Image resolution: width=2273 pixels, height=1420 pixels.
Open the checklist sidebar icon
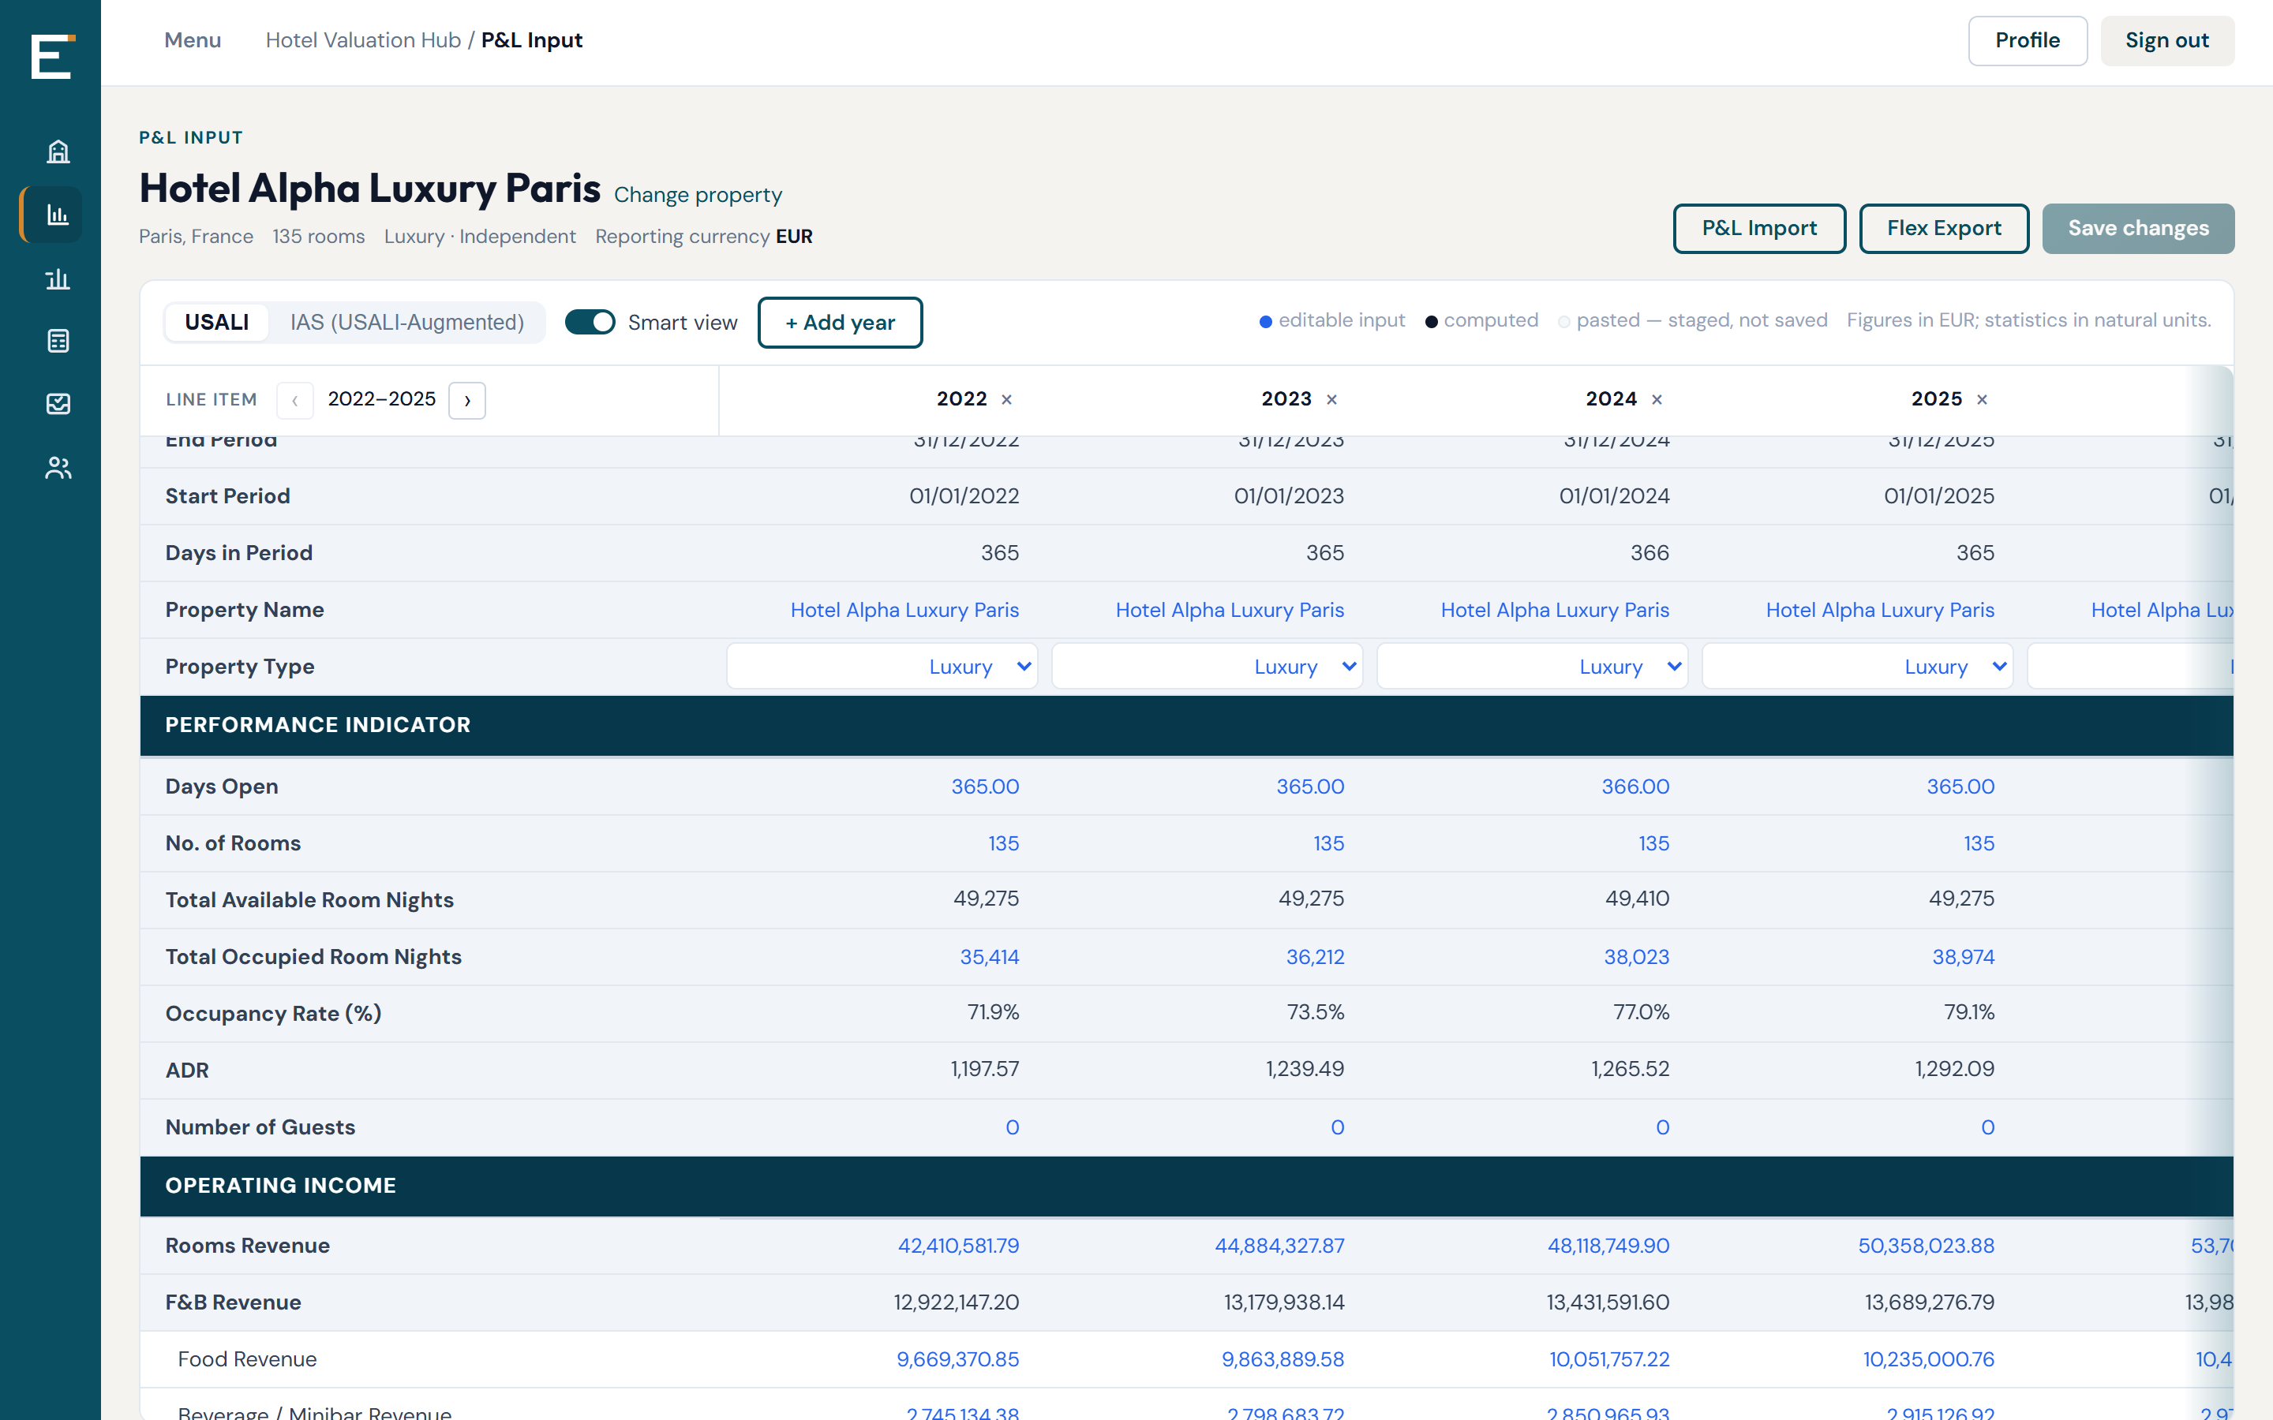click(58, 404)
